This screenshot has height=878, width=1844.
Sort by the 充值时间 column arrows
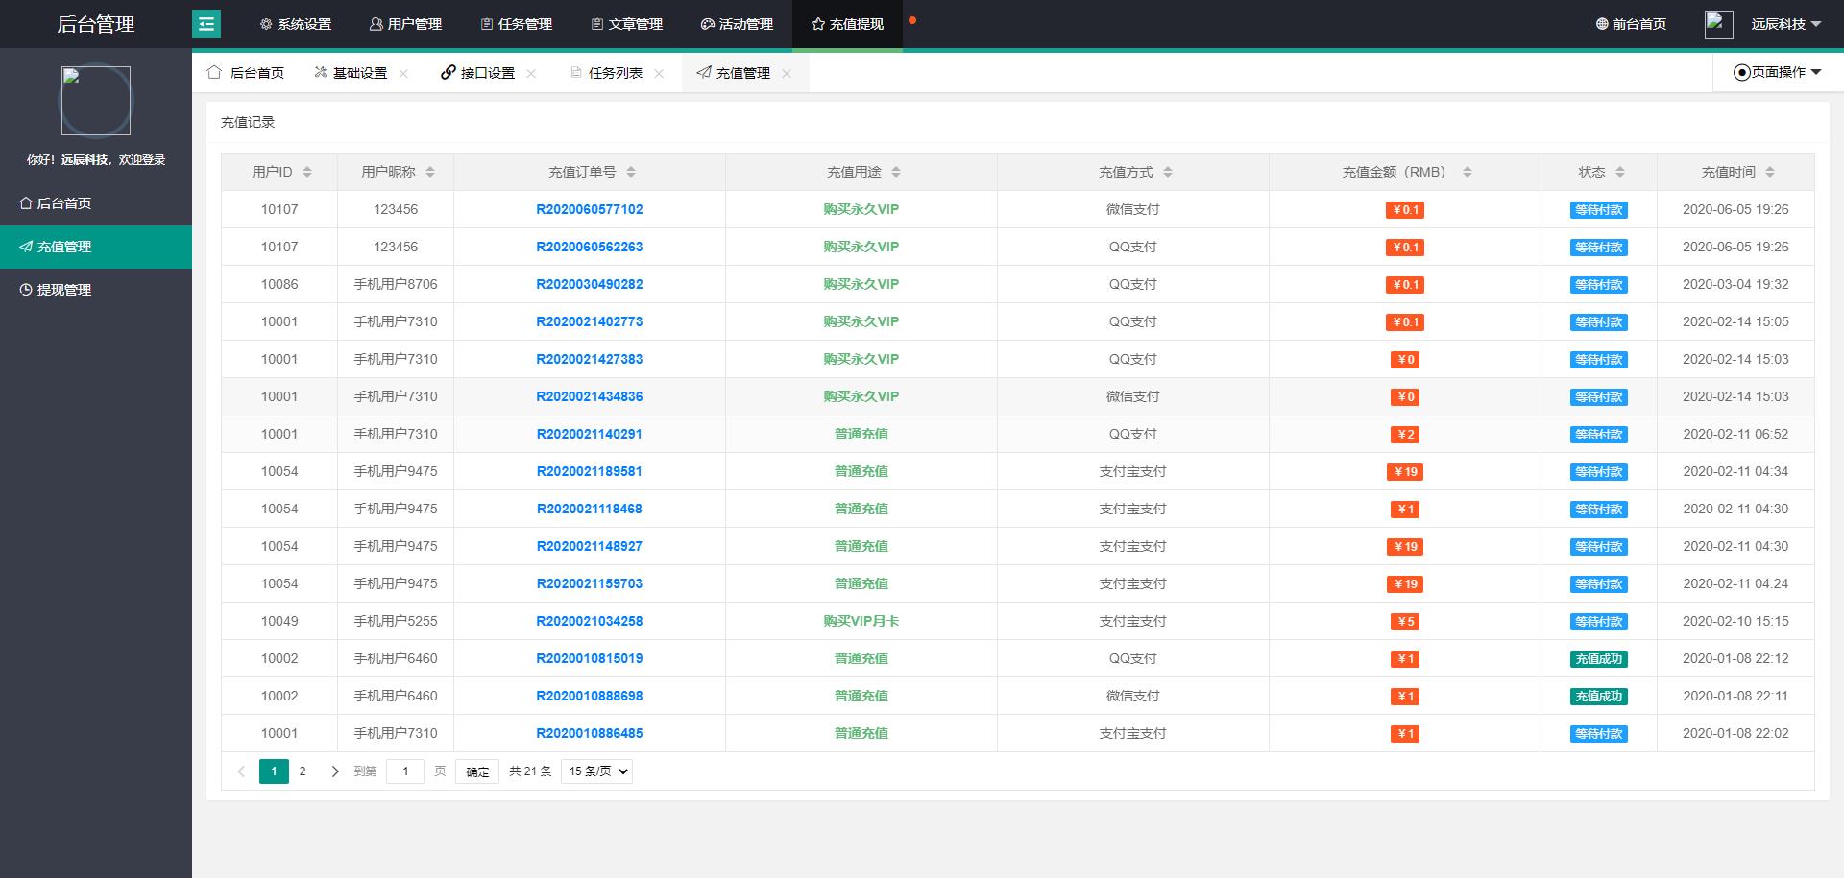[1770, 172]
